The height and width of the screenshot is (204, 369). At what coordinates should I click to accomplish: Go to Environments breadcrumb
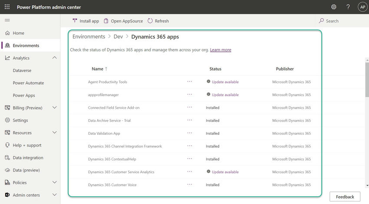[x=89, y=37]
